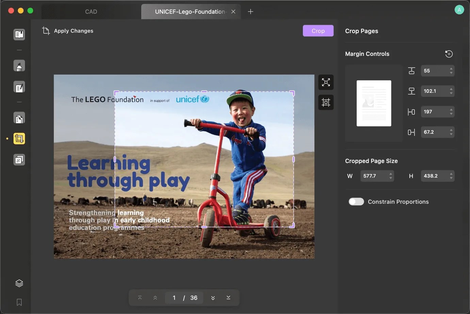Viewport: 470px width, 314px height.
Task: Open the bookmark icon in sidebar
Action: (19, 302)
